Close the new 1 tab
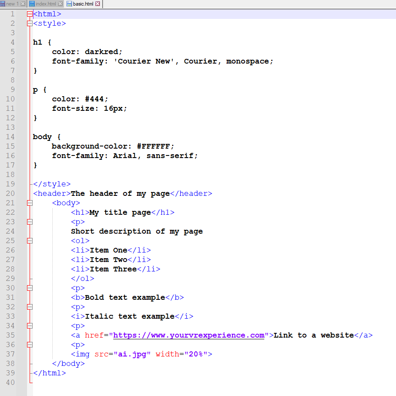Image resolution: width=396 pixels, height=396 pixels. click(x=23, y=4)
